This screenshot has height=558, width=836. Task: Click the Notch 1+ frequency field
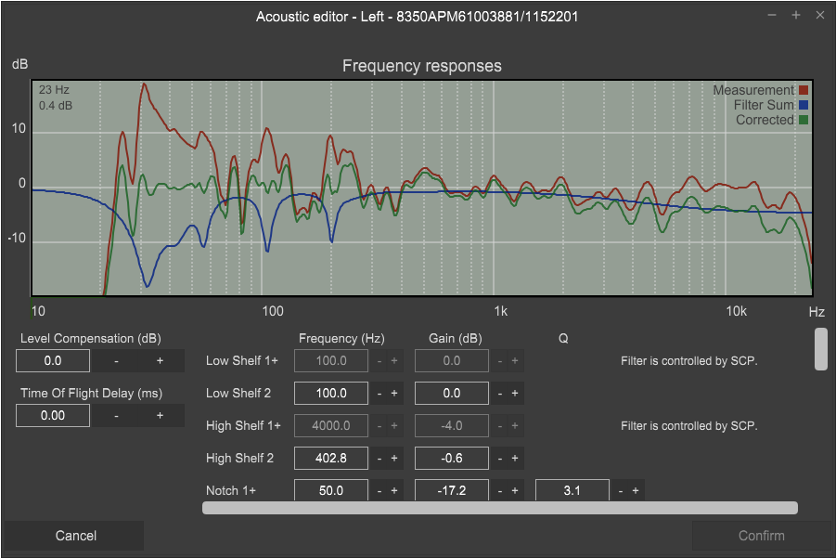click(331, 490)
